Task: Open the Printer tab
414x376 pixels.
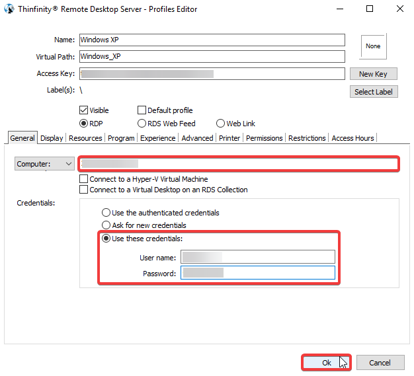Action: pyautogui.click(x=229, y=138)
